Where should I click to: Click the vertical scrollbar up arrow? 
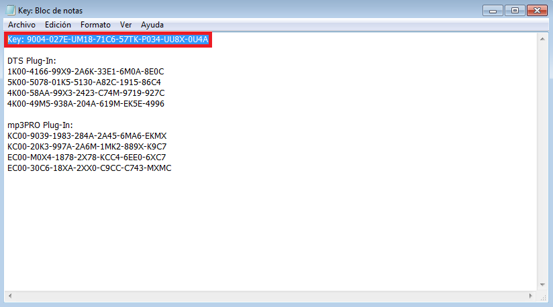pyautogui.click(x=542, y=39)
